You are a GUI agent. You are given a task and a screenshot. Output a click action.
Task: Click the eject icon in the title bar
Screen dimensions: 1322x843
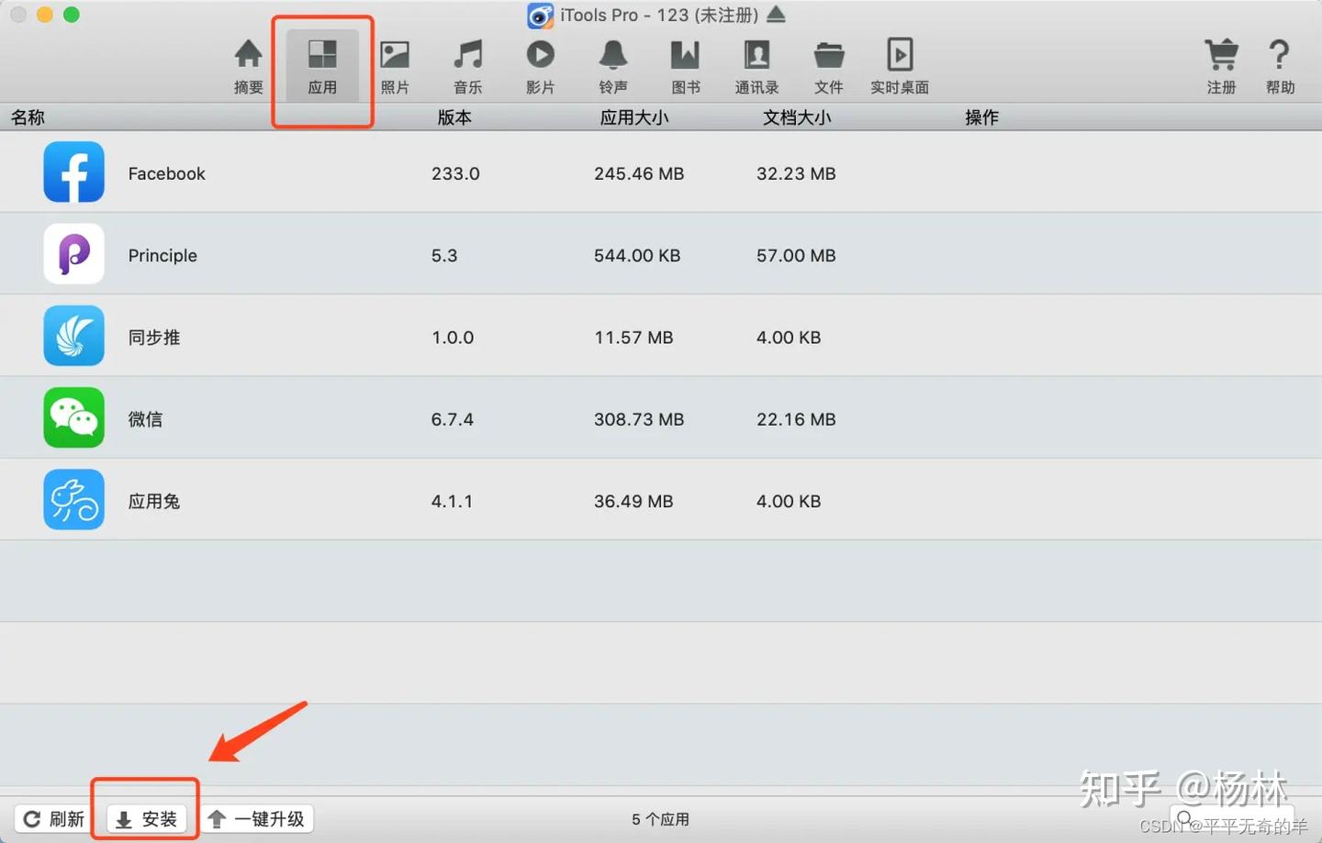(x=776, y=15)
